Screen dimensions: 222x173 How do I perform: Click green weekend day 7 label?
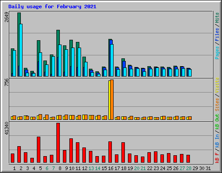tap(53, 168)
